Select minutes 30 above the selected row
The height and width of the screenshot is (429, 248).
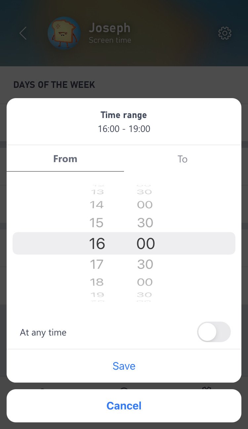tap(145, 223)
